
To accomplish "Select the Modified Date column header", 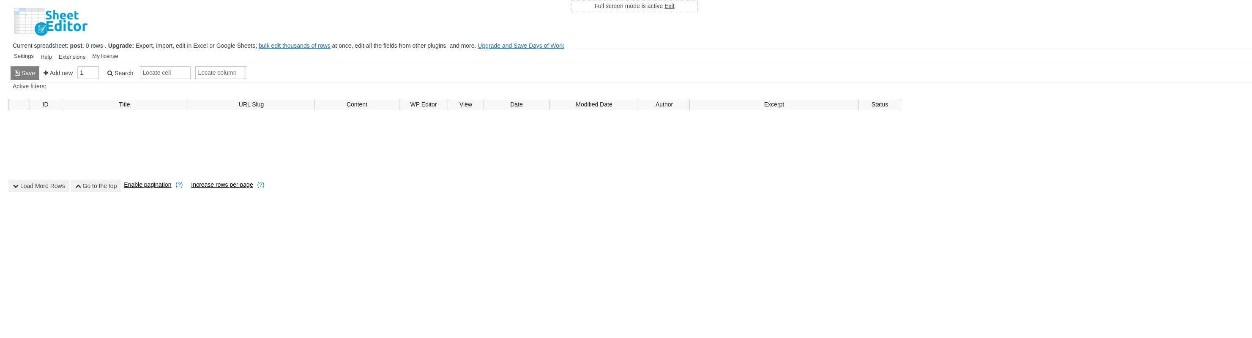I will (594, 104).
